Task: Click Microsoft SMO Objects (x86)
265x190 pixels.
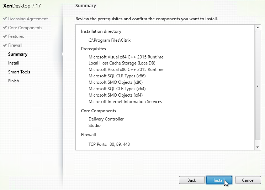Action: click(x=116, y=82)
